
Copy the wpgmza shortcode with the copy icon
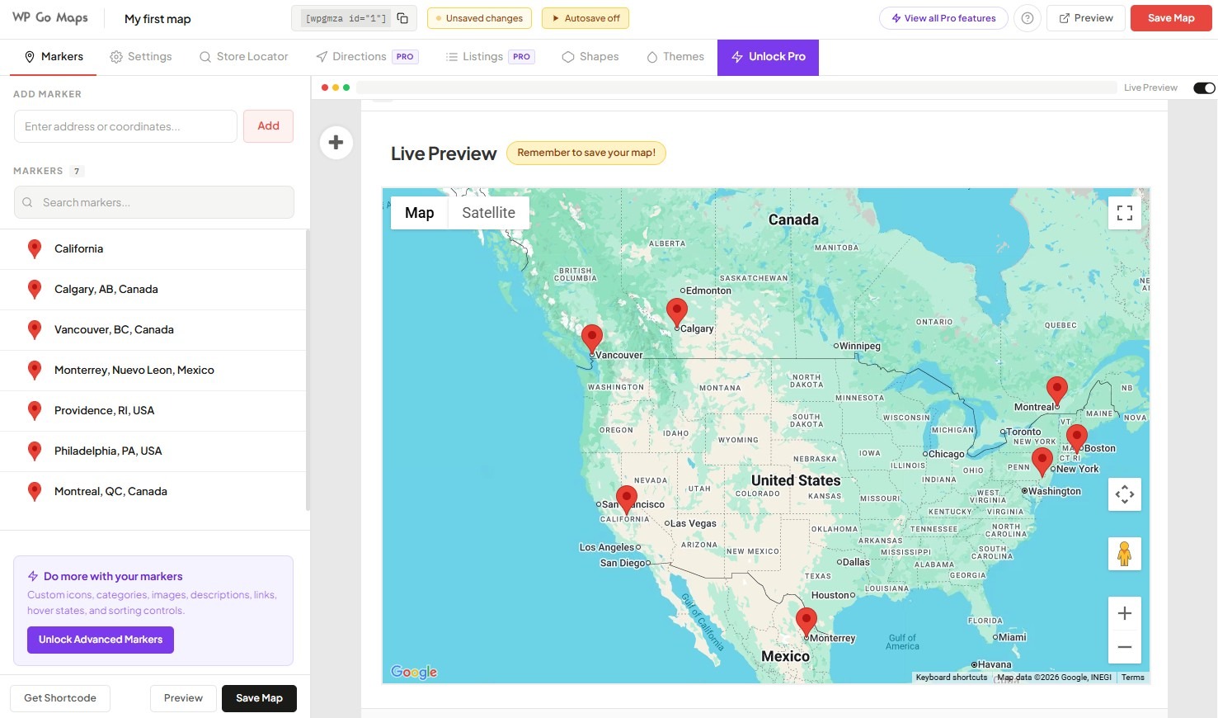pyautogui.click(x=402, y=18)
